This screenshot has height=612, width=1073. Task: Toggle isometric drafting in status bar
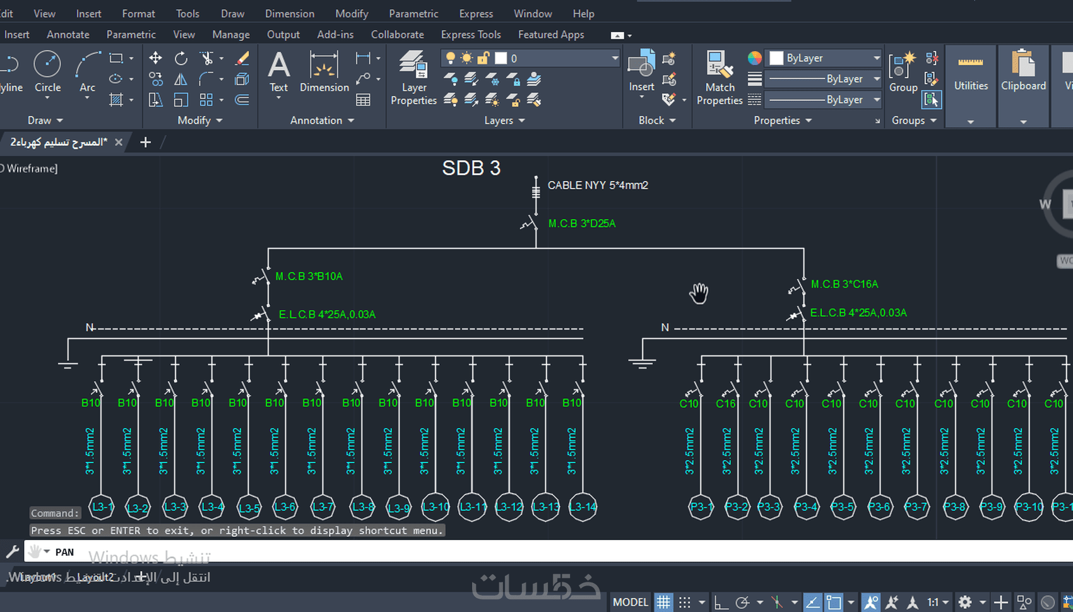coord(778,603)
